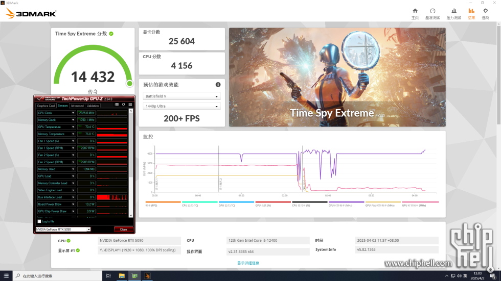Click the graphics score 25 604
Screen dimensions: 501x281
pos(181,41)
